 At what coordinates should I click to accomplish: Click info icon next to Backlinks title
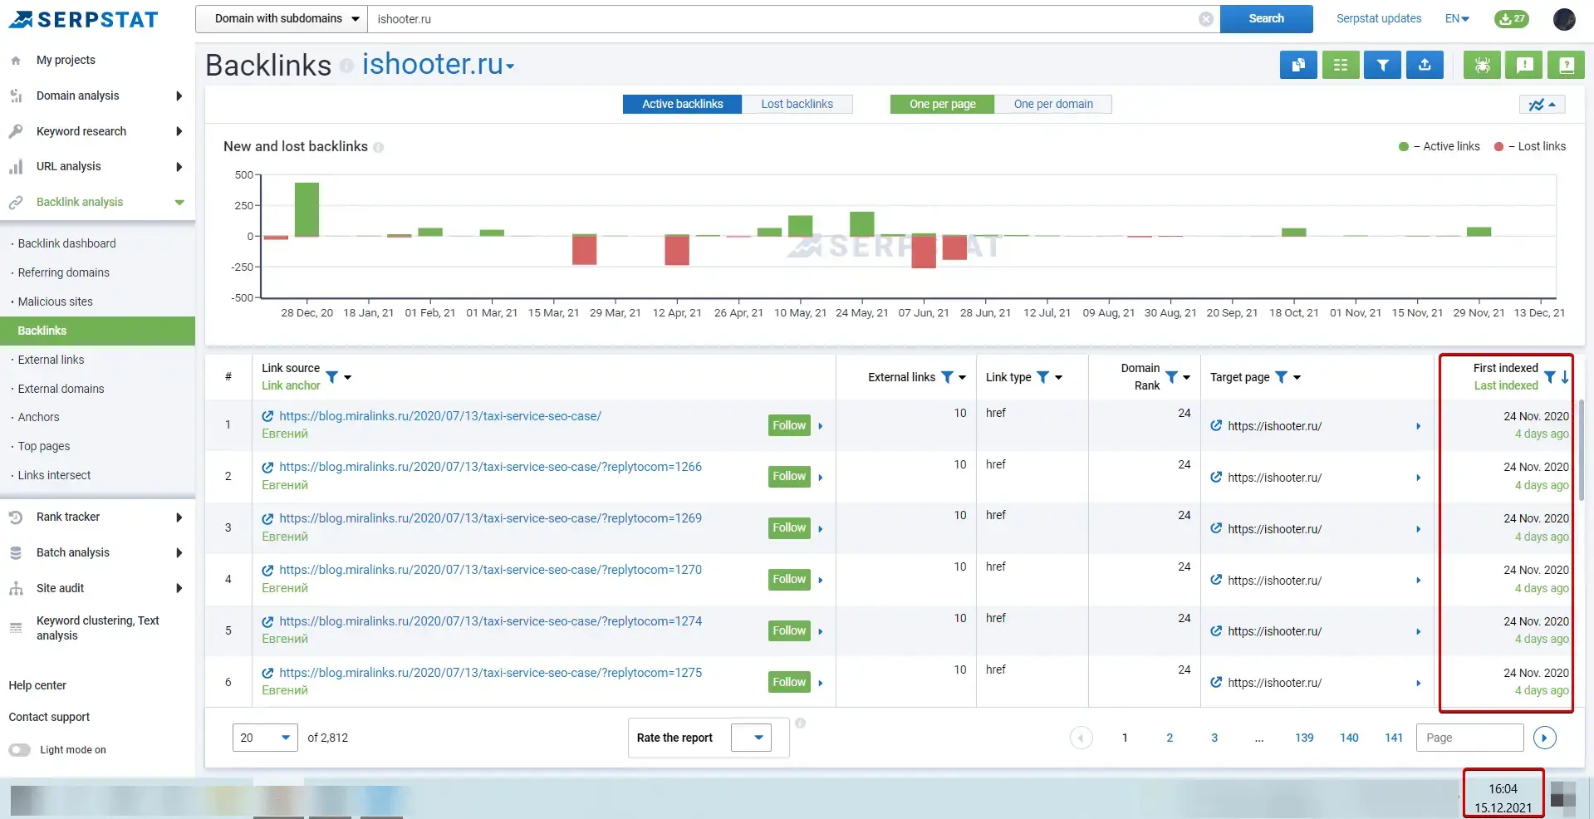point(346,66)
